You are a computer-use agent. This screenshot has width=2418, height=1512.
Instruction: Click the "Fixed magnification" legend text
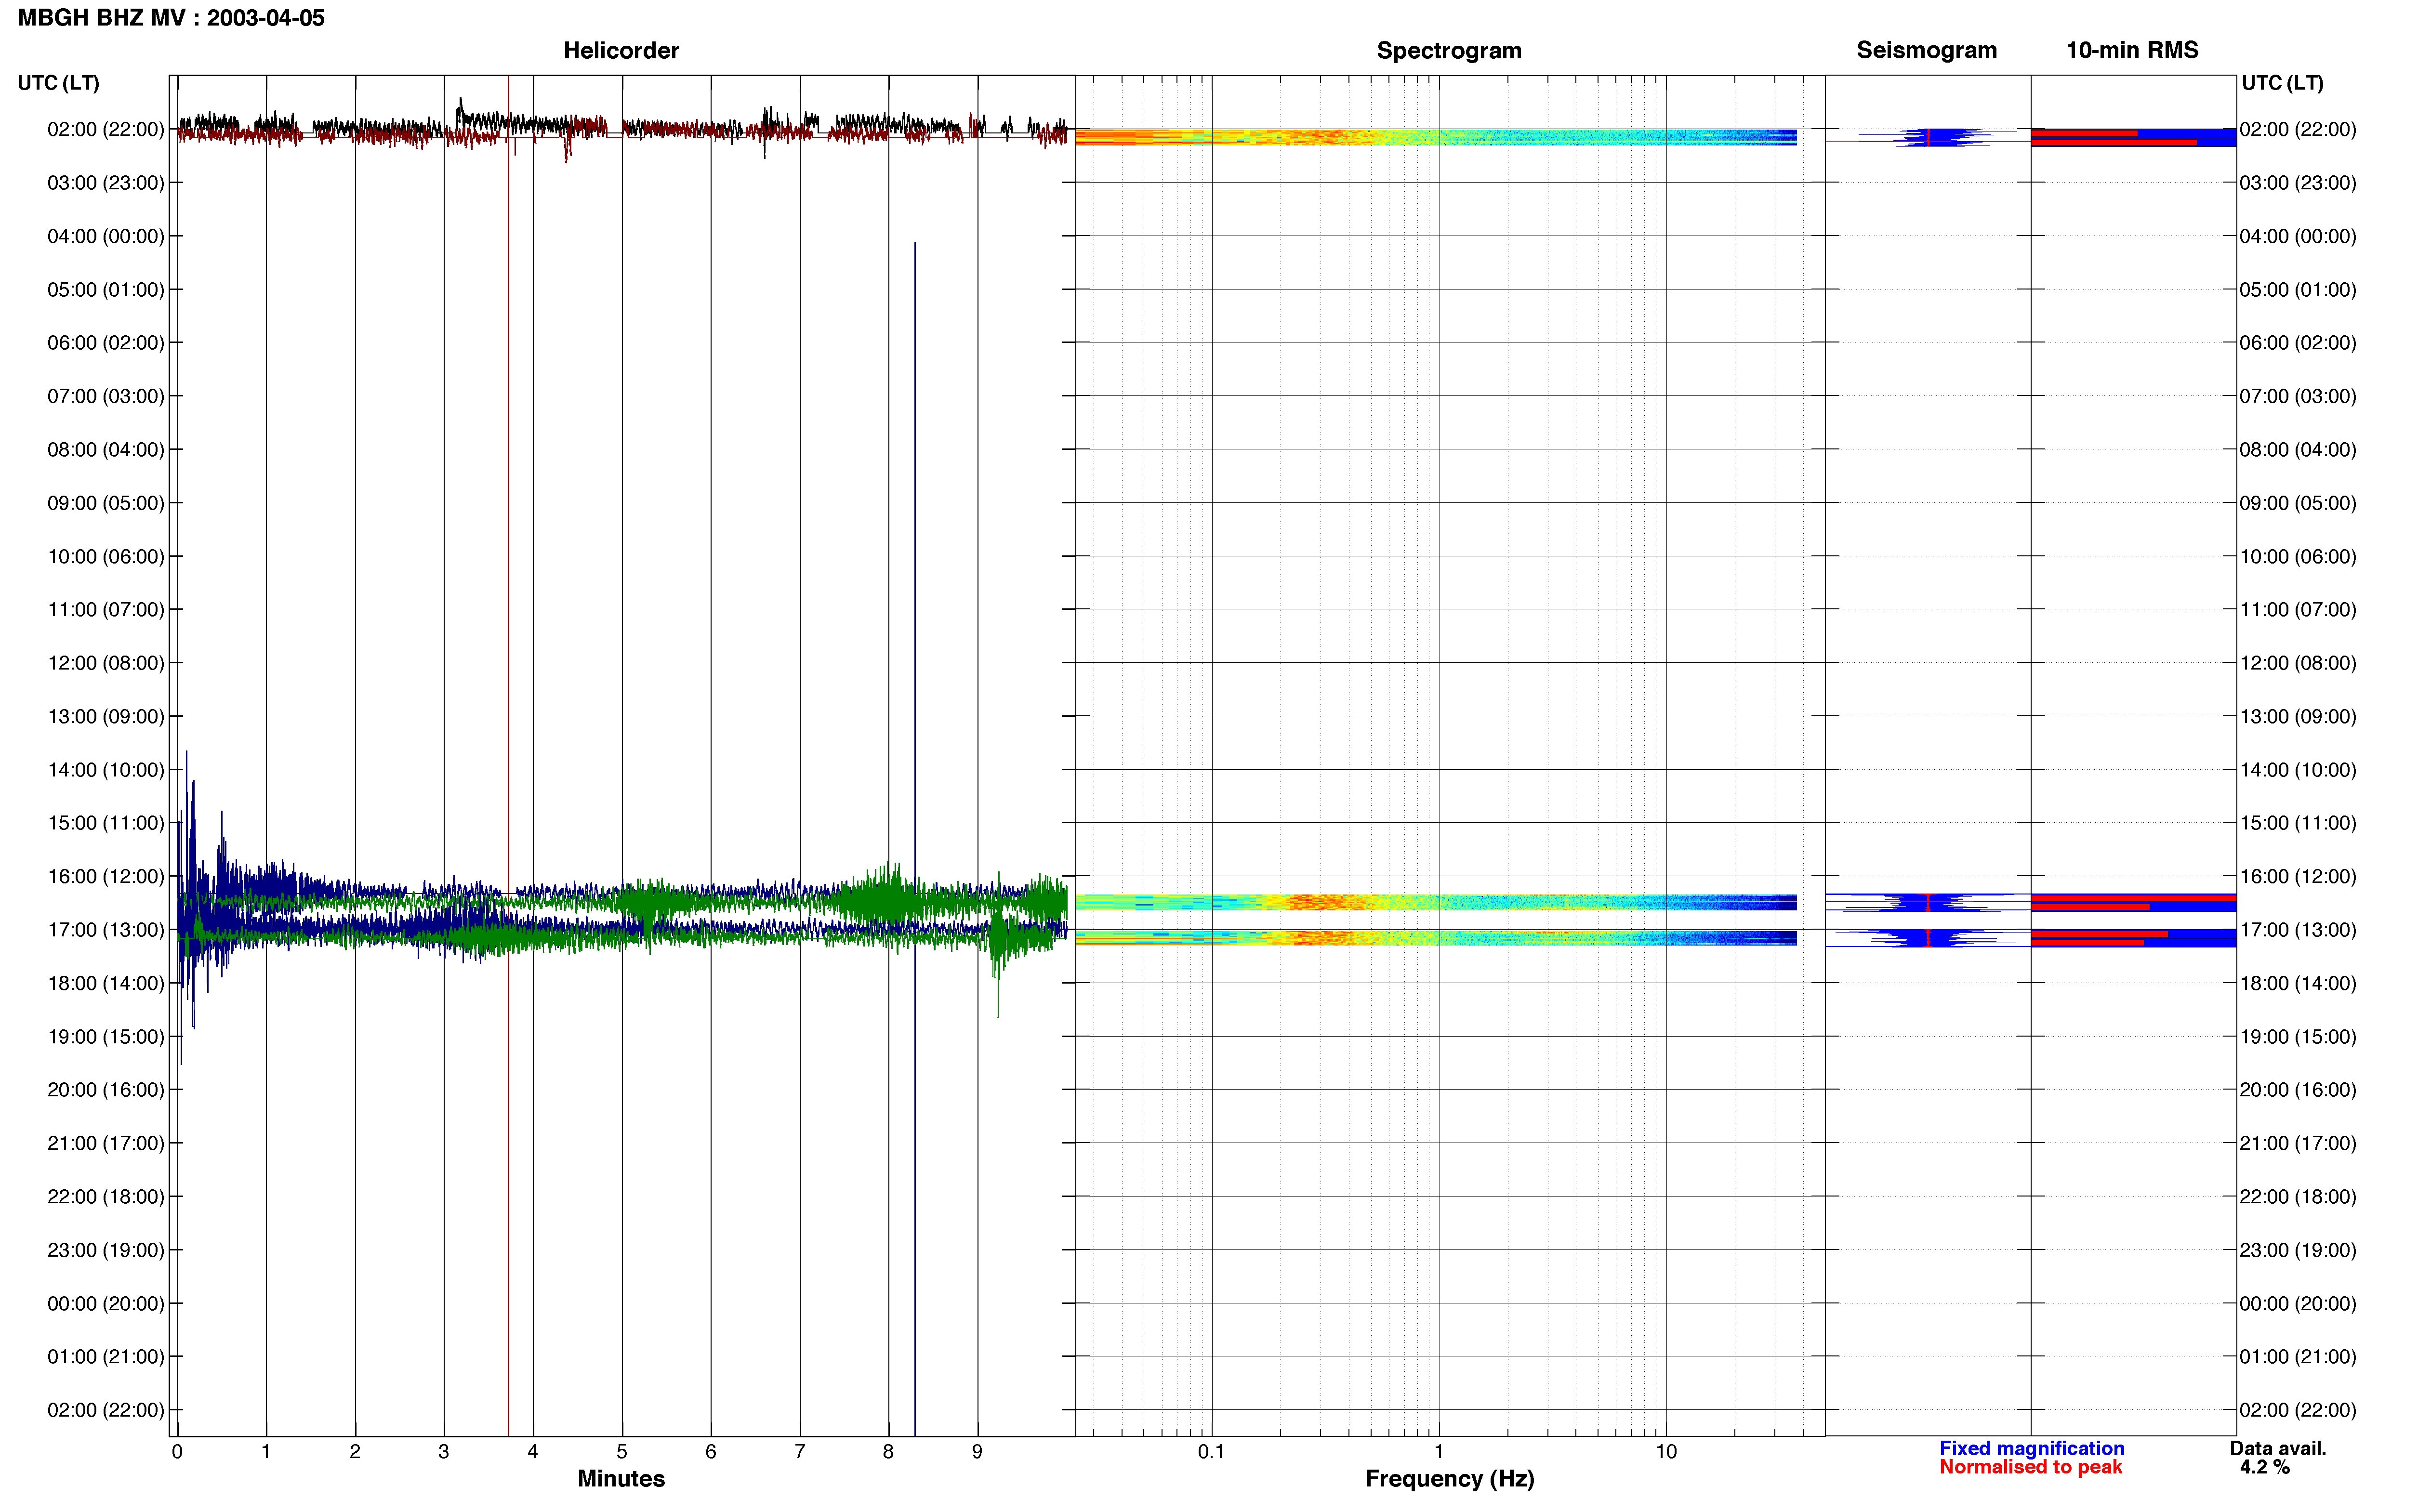click(x=2031, y=1448)
